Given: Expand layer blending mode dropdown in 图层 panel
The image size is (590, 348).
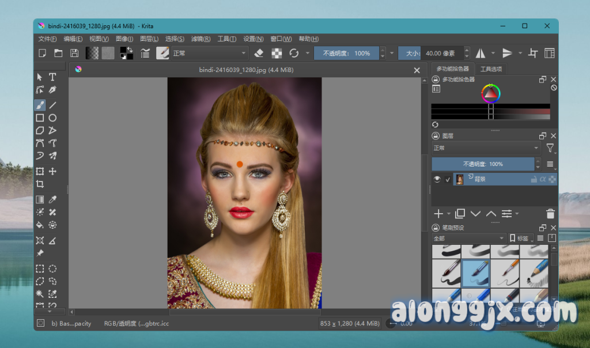Looking at the screenshot, I should 486,148.
